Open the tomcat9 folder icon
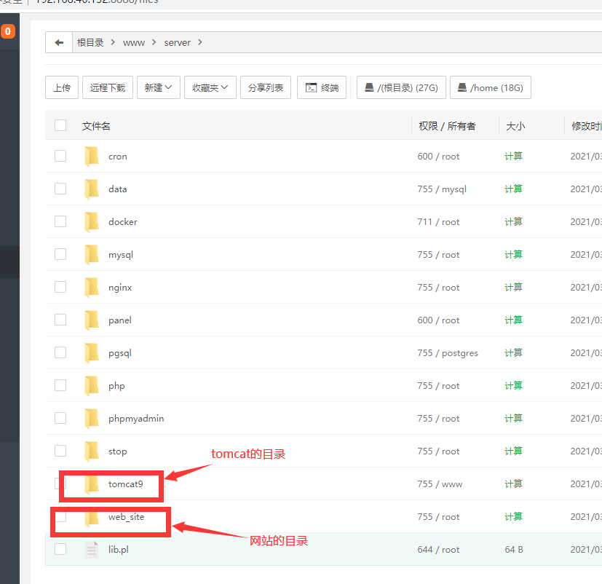The height and width of the screenshot is (584, 602). [x=90, y=483]
